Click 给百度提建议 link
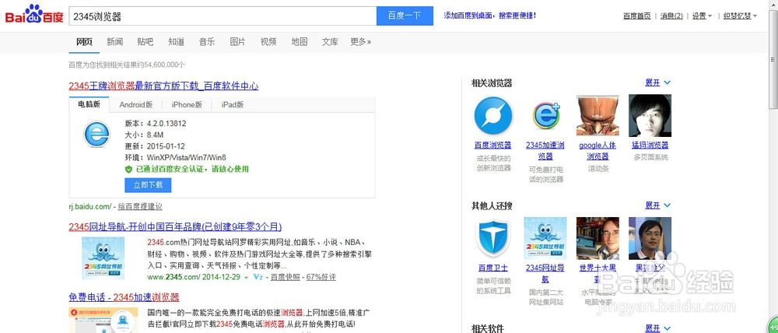778x333 pixels. coord(140,206)
